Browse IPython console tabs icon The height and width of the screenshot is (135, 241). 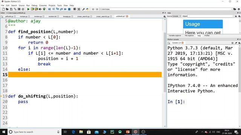[169, 43]
